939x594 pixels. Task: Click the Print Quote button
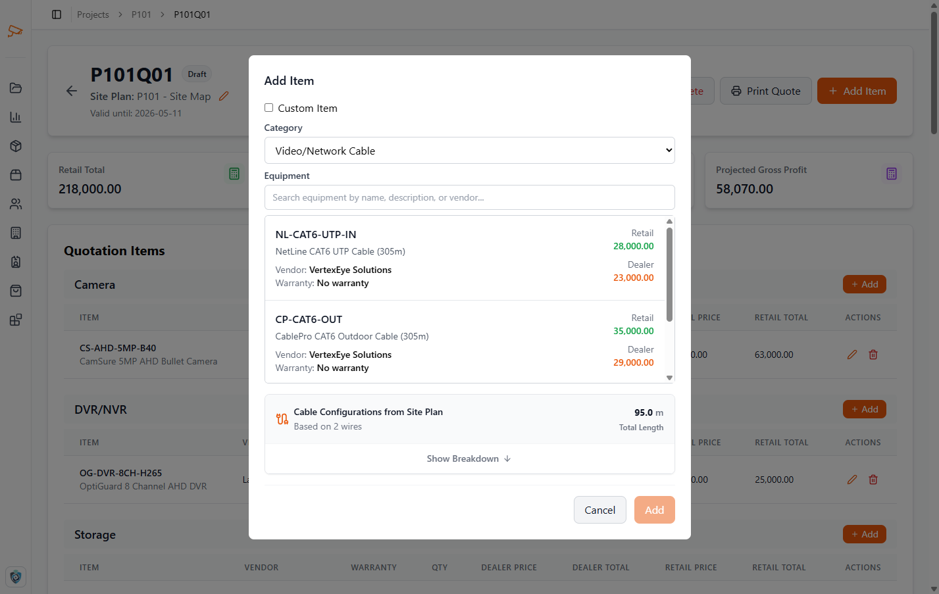766,91
